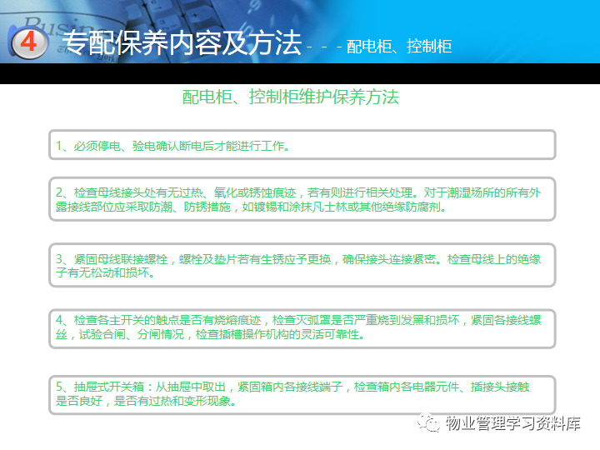
Task: Click item 2 about '检查母线接头处有无过热'
Action: click(302, 199)
